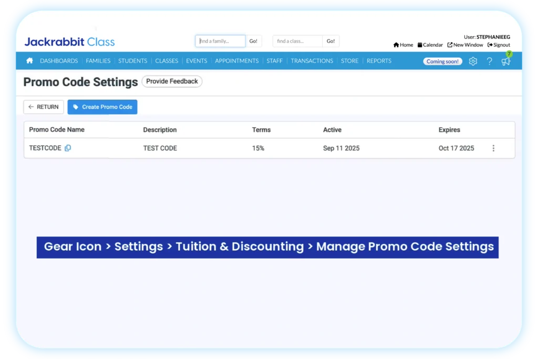Click the home icon in navigation bar
This screenshot has height=359, width=538.
(x=29, y=61)
